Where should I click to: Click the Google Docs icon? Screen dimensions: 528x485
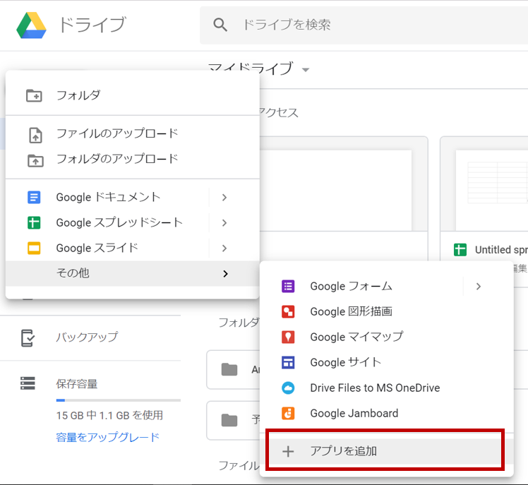(x=34, y=198)
